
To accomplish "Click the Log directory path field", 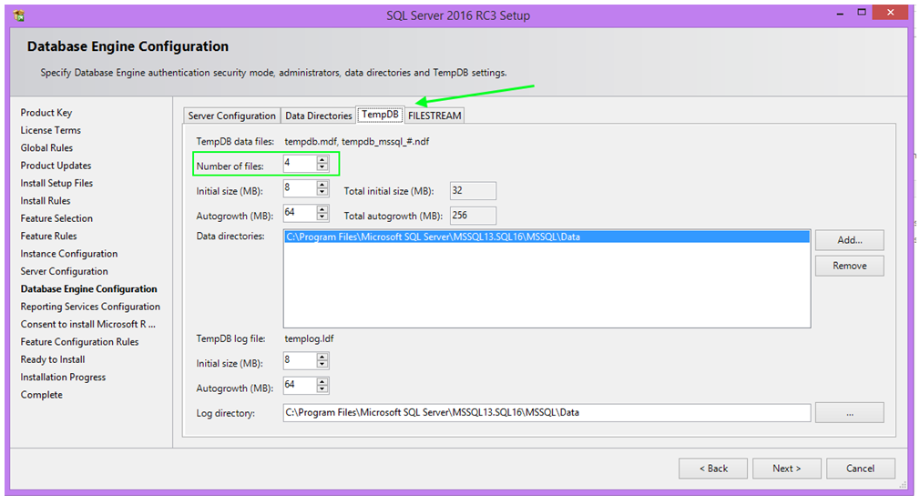I will tap(546, 413).
